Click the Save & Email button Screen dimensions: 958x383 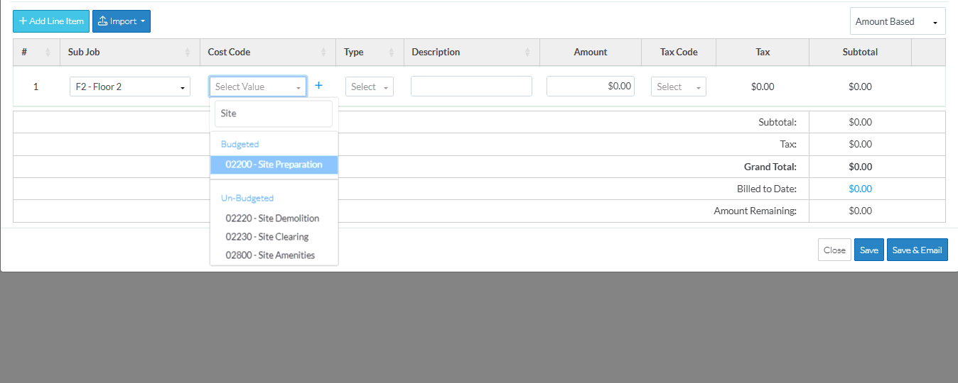click(917, 250)
